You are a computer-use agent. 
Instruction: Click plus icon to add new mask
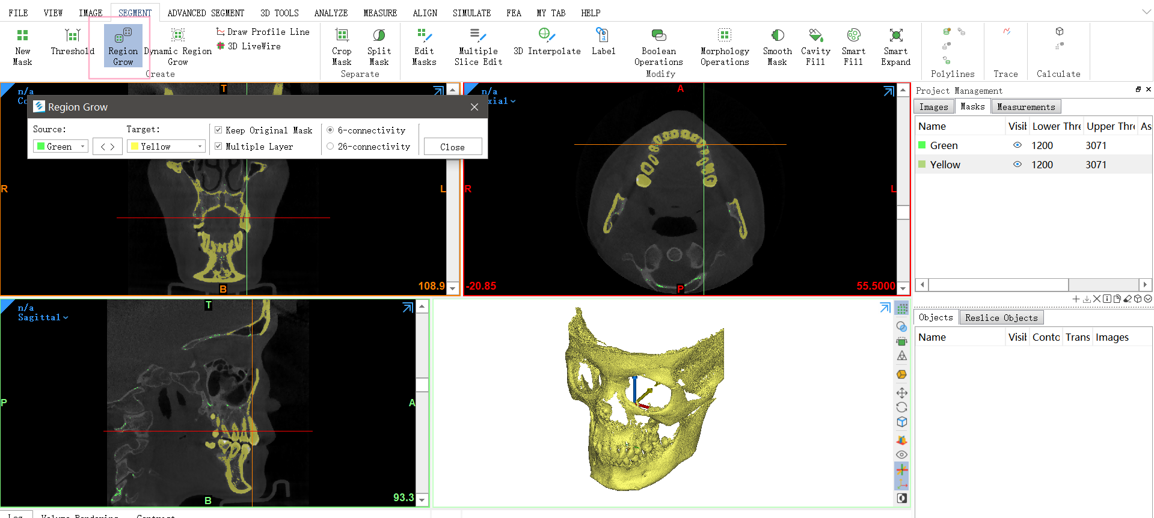pos(1076,299)
